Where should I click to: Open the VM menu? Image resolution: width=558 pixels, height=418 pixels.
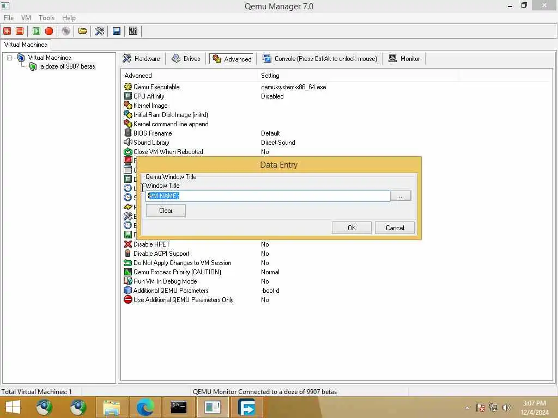[26, 18]
